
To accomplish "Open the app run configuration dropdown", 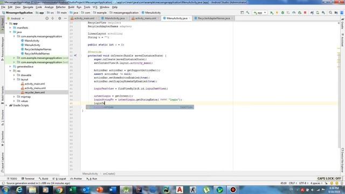I will pos(260,13).
